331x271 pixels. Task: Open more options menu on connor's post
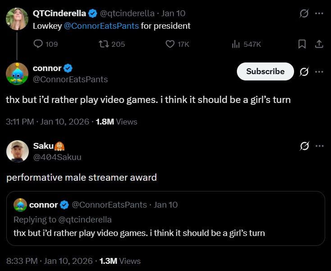[x=319, y=71]
